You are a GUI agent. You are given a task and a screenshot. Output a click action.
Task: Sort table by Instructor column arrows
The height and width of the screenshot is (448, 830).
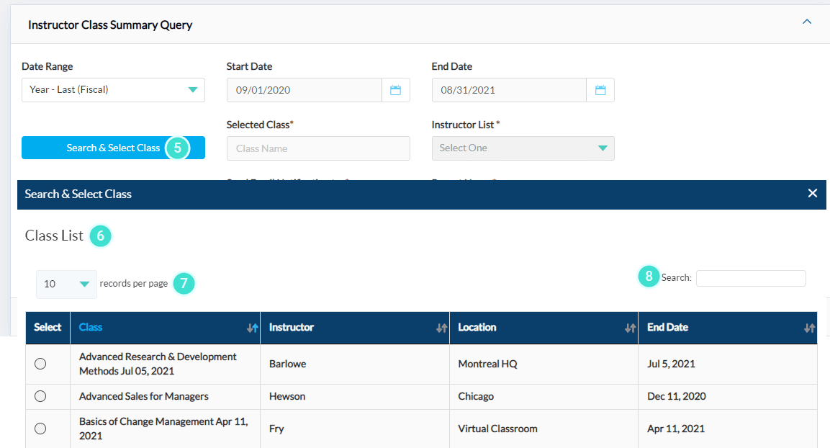(x=441, y=328)
